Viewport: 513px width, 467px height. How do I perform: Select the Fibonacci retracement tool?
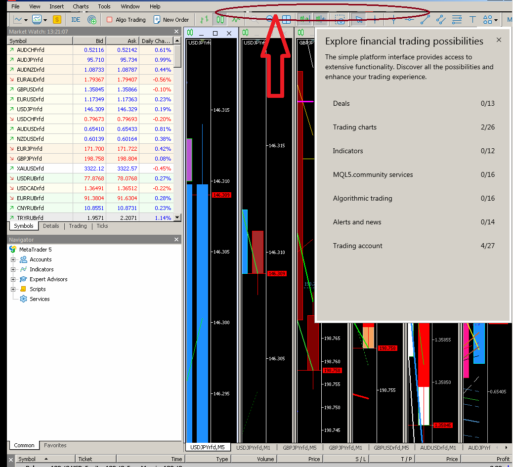457,20
